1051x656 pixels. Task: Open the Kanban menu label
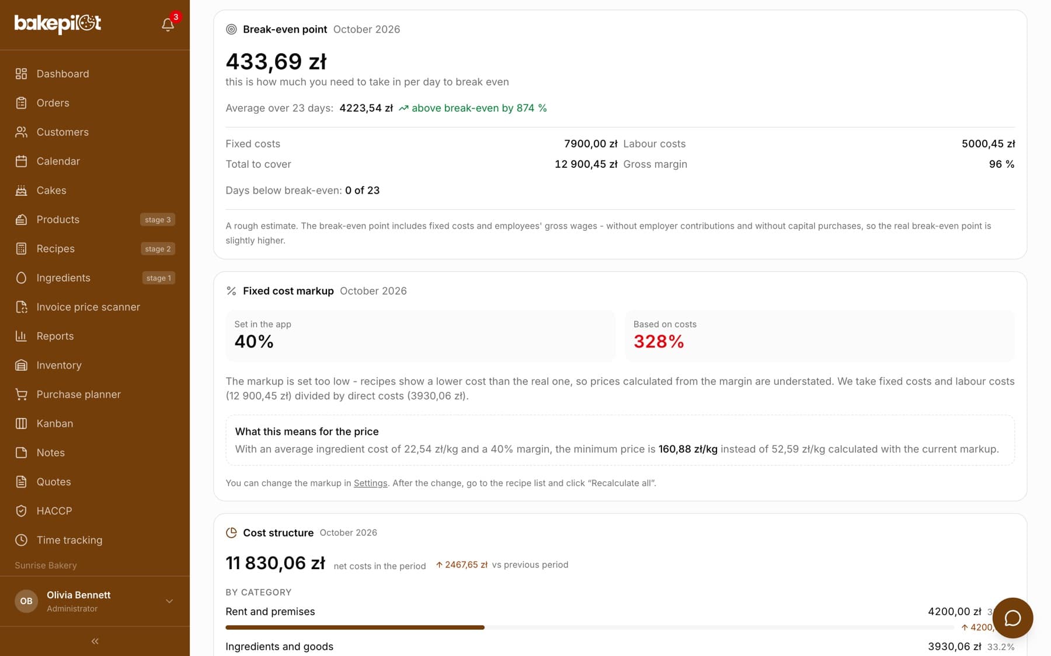pos(55,423)
